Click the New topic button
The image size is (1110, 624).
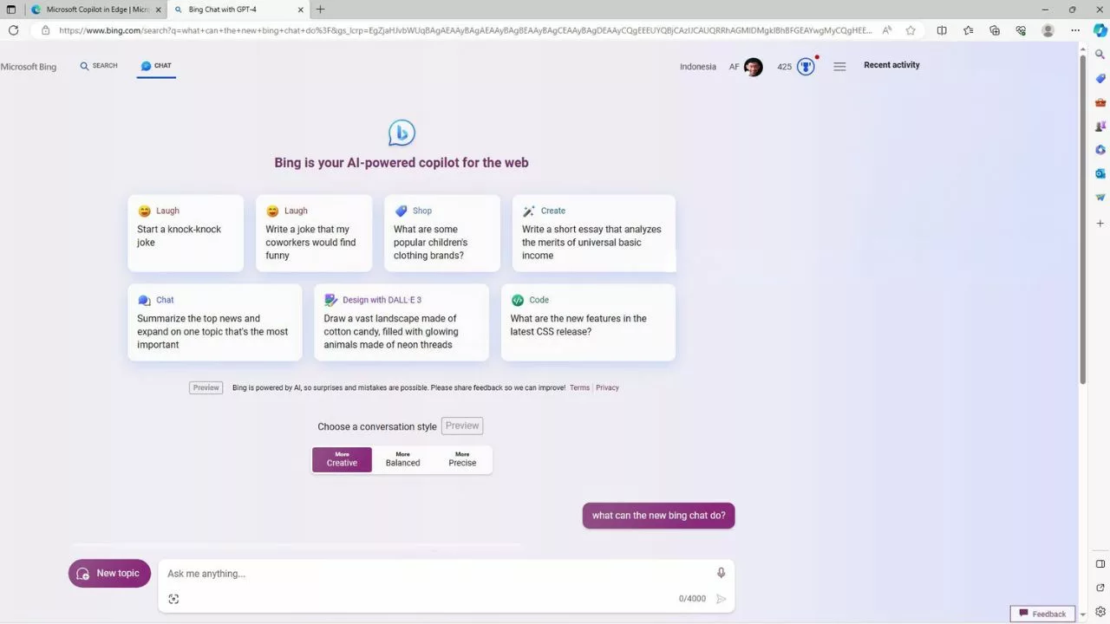(109, 573)
